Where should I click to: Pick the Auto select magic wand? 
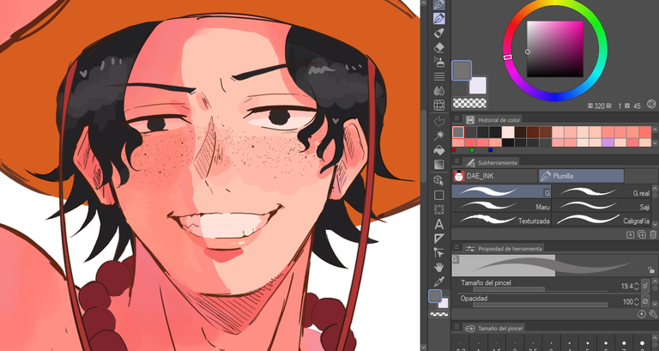point(439,136)
